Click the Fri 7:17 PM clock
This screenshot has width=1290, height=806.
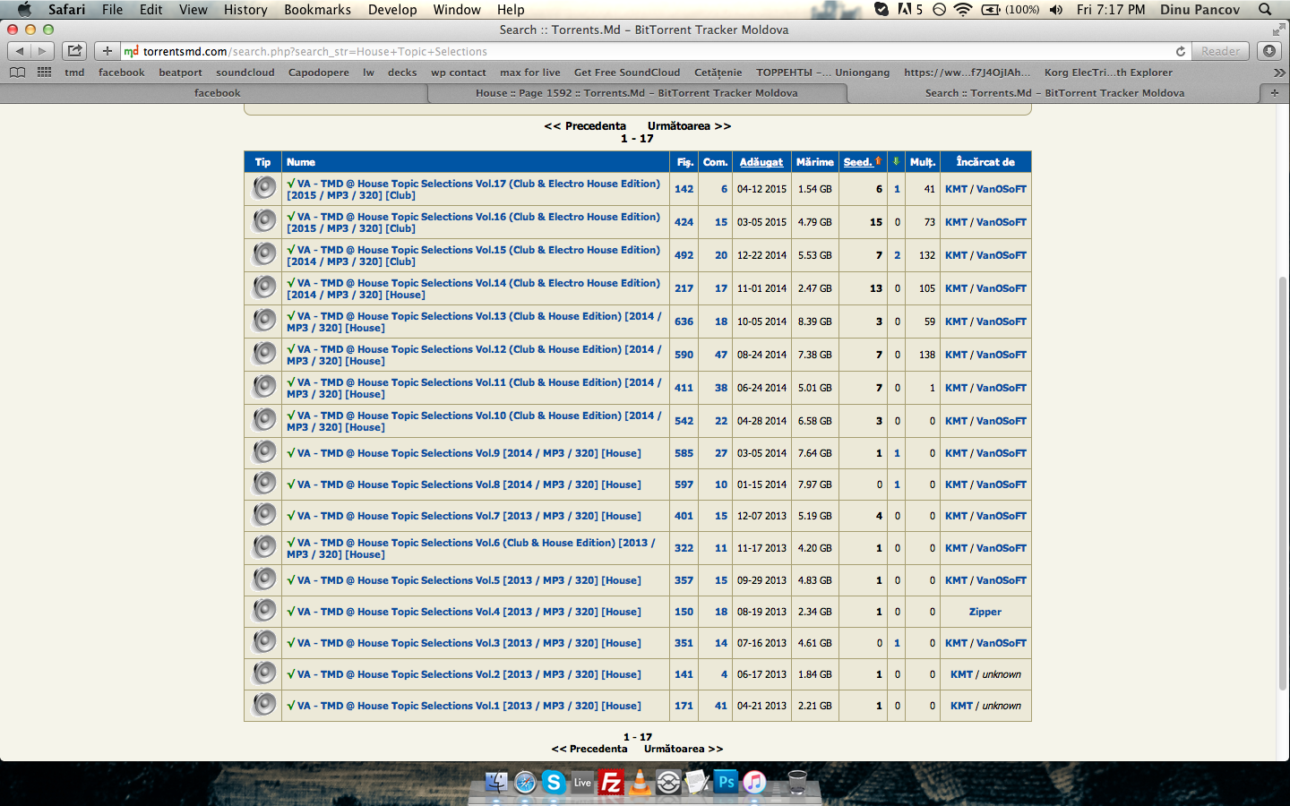[x=1111, y=9]
